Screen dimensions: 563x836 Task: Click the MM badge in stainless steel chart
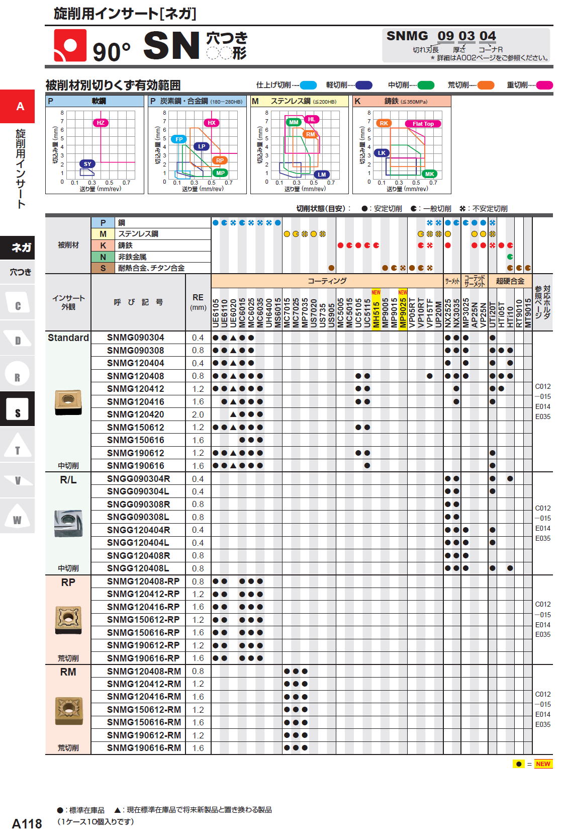[x=294, y=122]
